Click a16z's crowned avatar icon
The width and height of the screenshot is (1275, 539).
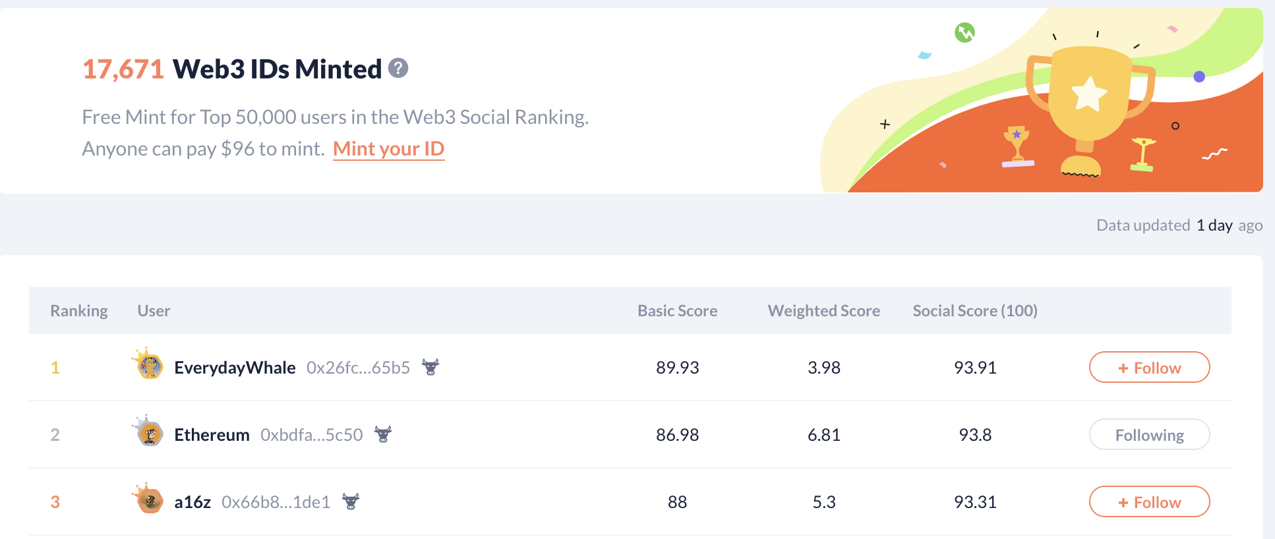[150, 501]
